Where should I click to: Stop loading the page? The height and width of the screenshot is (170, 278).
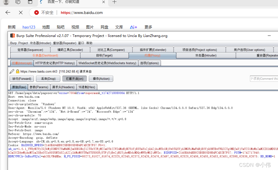21,13
